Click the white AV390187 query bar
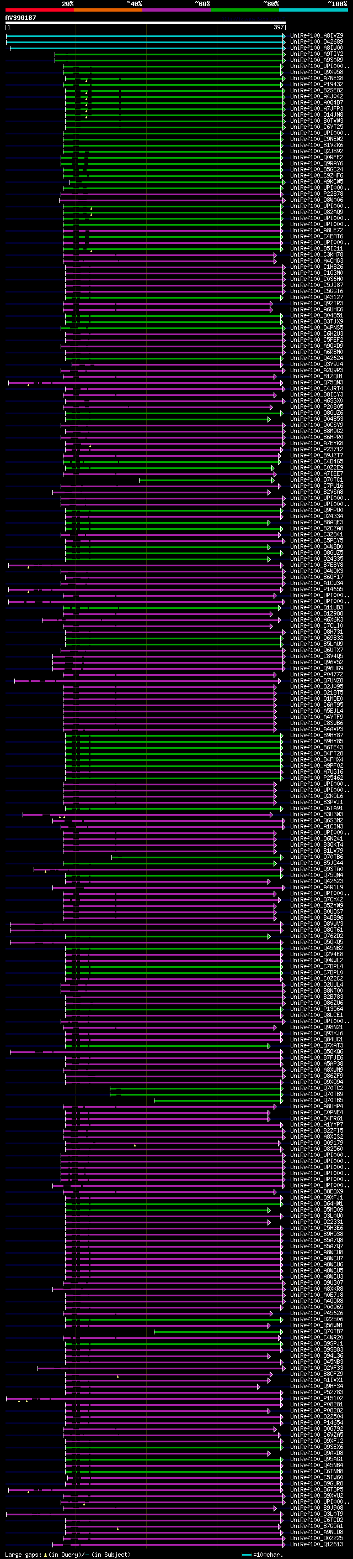Screen dimensions: 353x1559 146,22
